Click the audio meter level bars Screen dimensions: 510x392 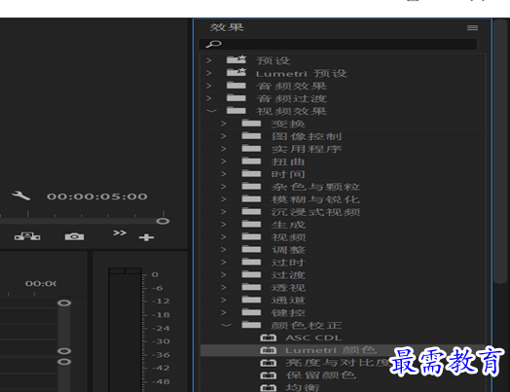(125, 330)
